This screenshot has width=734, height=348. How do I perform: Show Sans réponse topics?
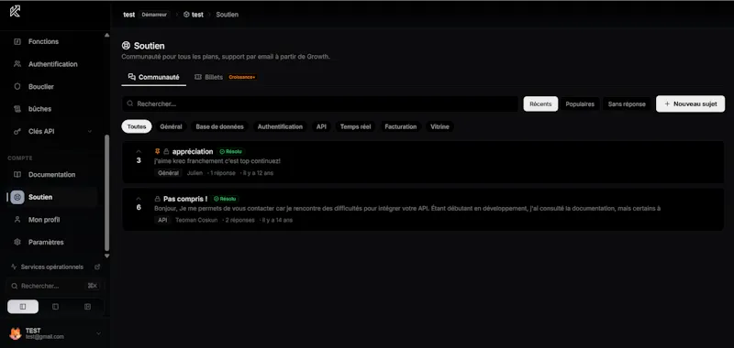tap(627, 103)
